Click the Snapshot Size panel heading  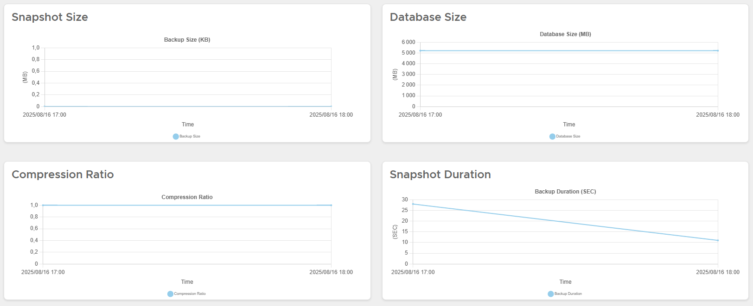coord(50,17)
